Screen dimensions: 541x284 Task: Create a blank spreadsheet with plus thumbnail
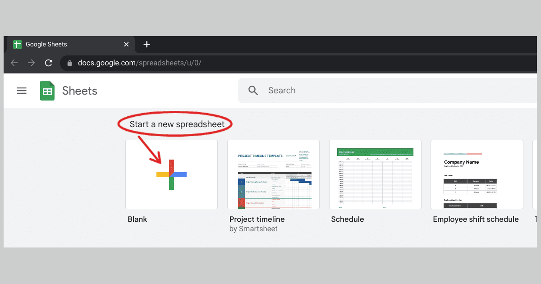(x=171, y=174)
